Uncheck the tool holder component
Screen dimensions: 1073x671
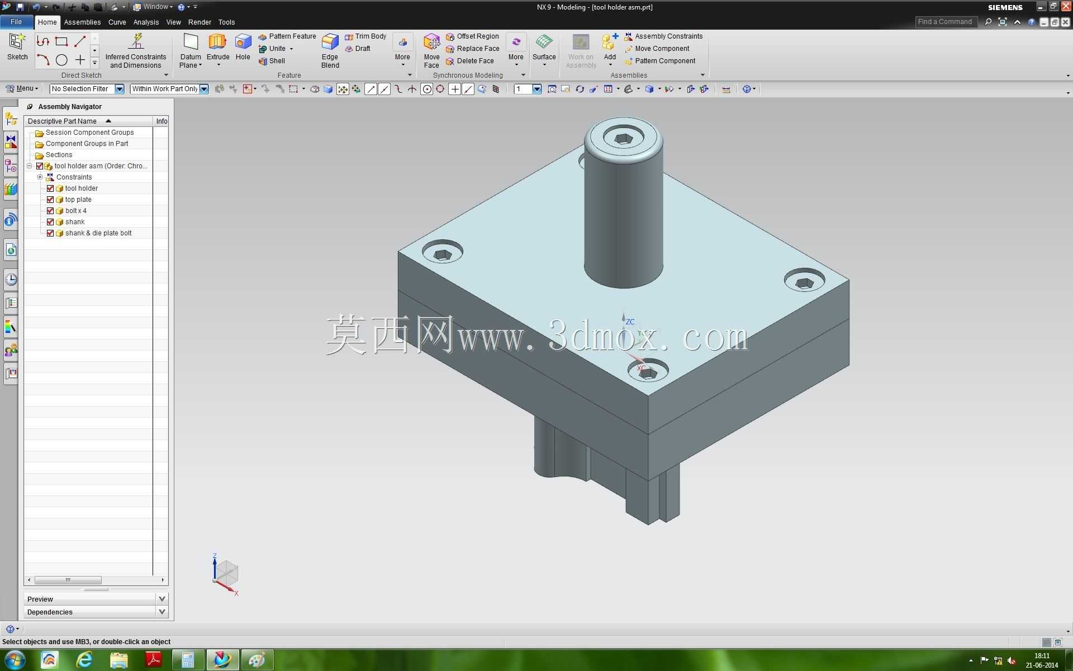(50, 188)
